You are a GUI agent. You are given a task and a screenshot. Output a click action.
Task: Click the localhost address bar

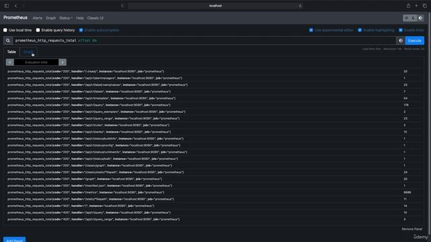[x=215, y=6]
